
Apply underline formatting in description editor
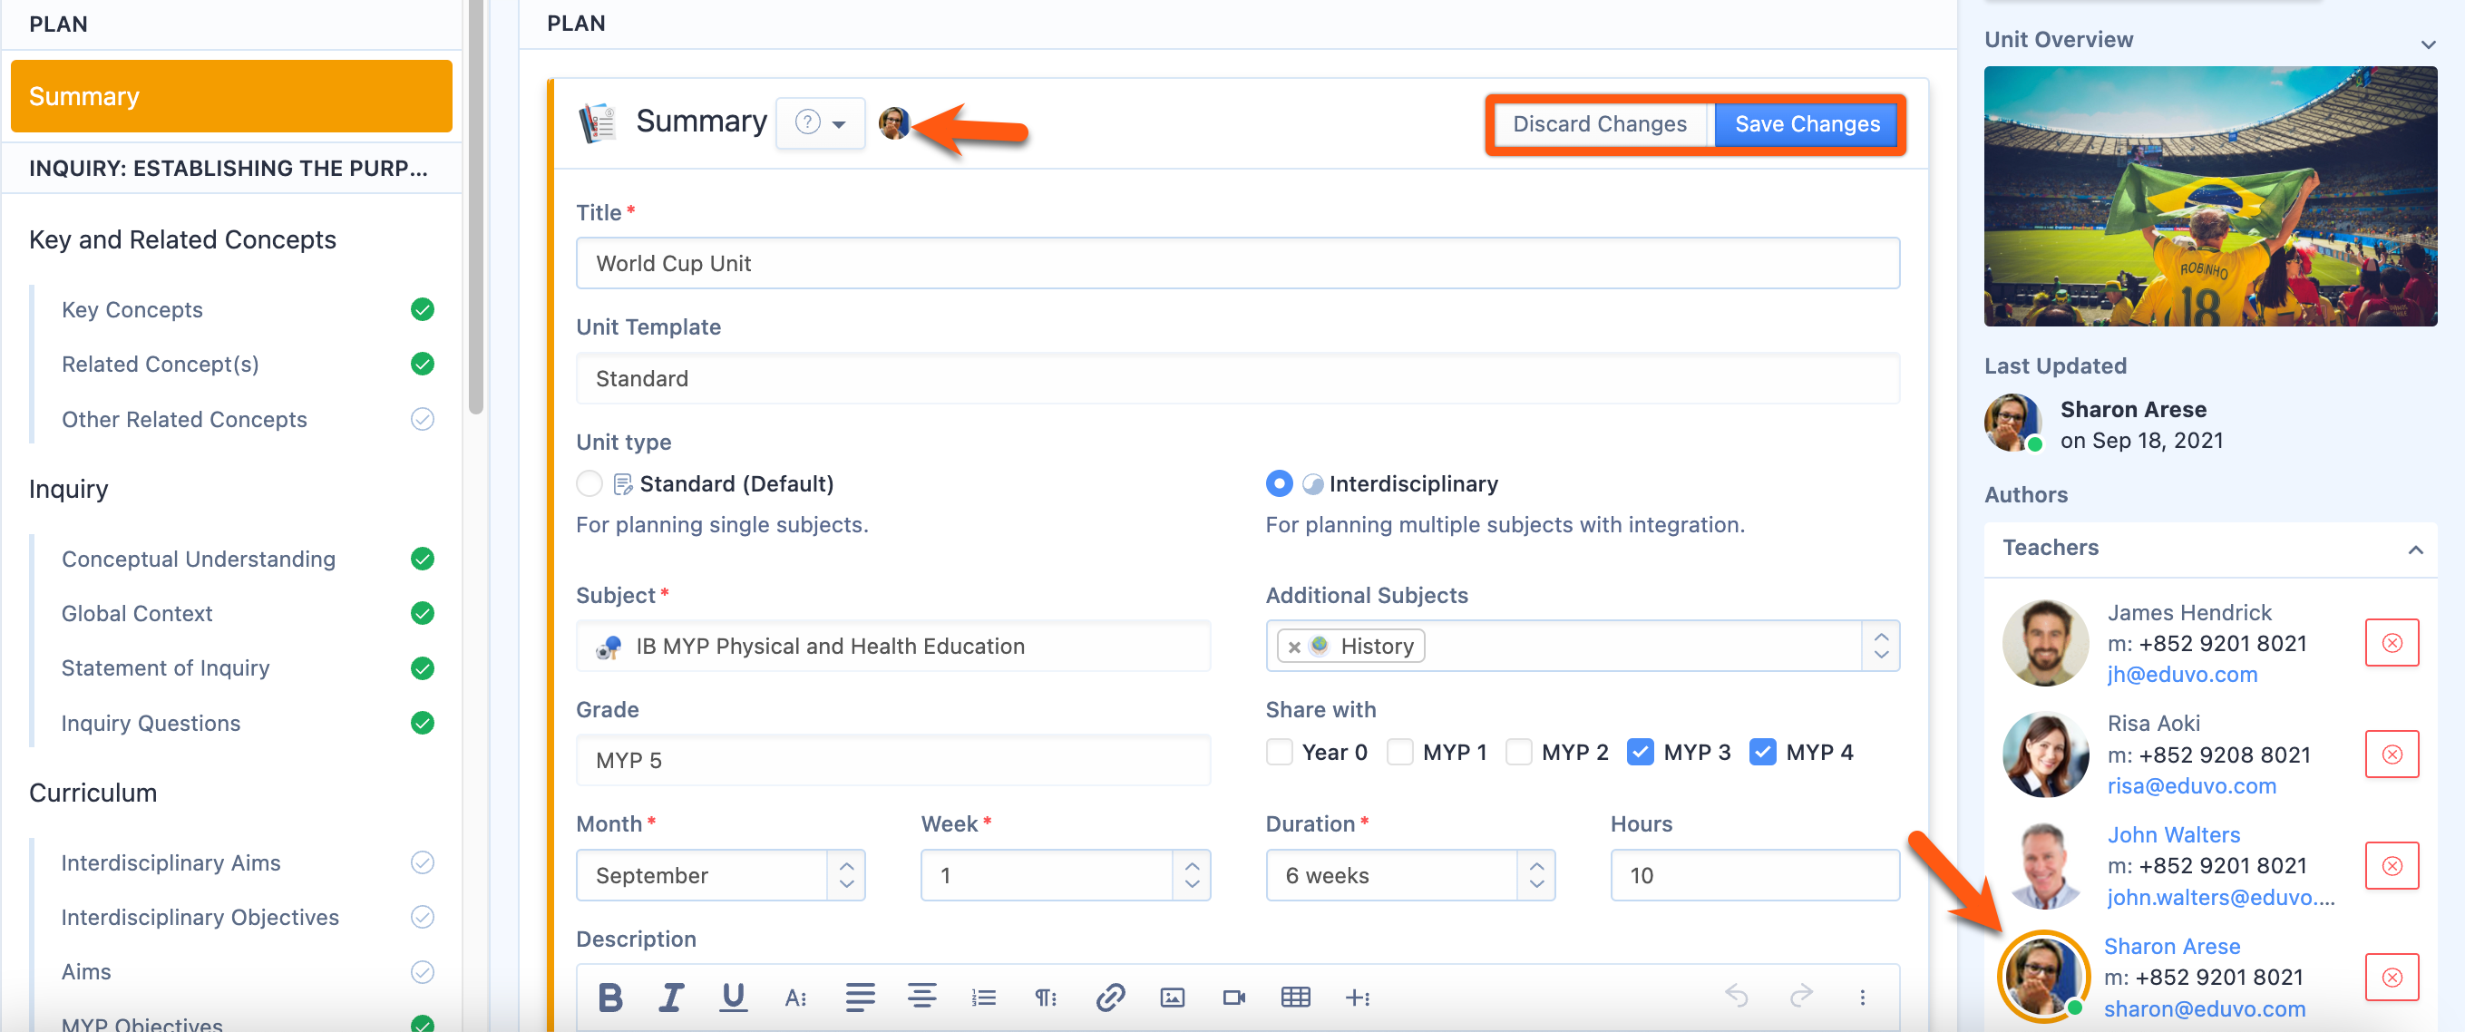tap(733, 998)
